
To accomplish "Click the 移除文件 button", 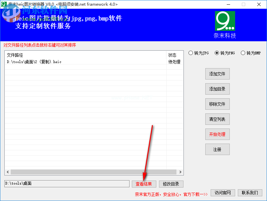I will (x=217, y=104).
